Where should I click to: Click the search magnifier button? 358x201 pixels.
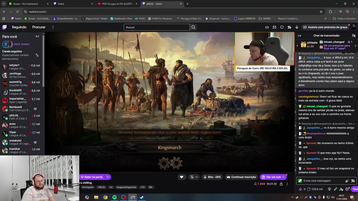click(x=193, y=27)
